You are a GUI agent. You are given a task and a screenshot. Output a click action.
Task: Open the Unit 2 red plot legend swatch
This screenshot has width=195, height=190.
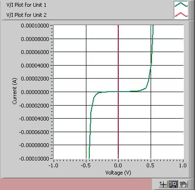pos(181,14)
